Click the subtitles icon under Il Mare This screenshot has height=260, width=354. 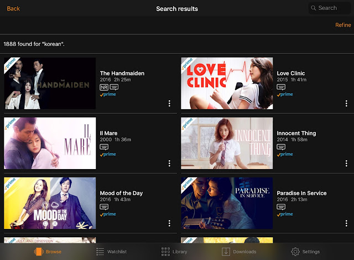[x=104, y=147]
